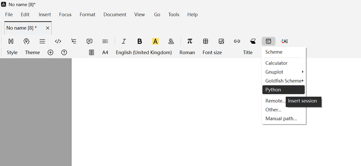Open the AI assistant icon
The image size is (361, 166).
click(x=284, y=41)
